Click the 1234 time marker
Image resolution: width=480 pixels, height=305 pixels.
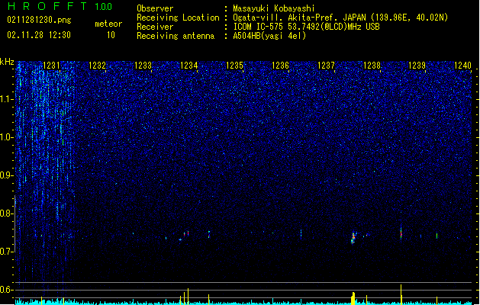[189, 66]
